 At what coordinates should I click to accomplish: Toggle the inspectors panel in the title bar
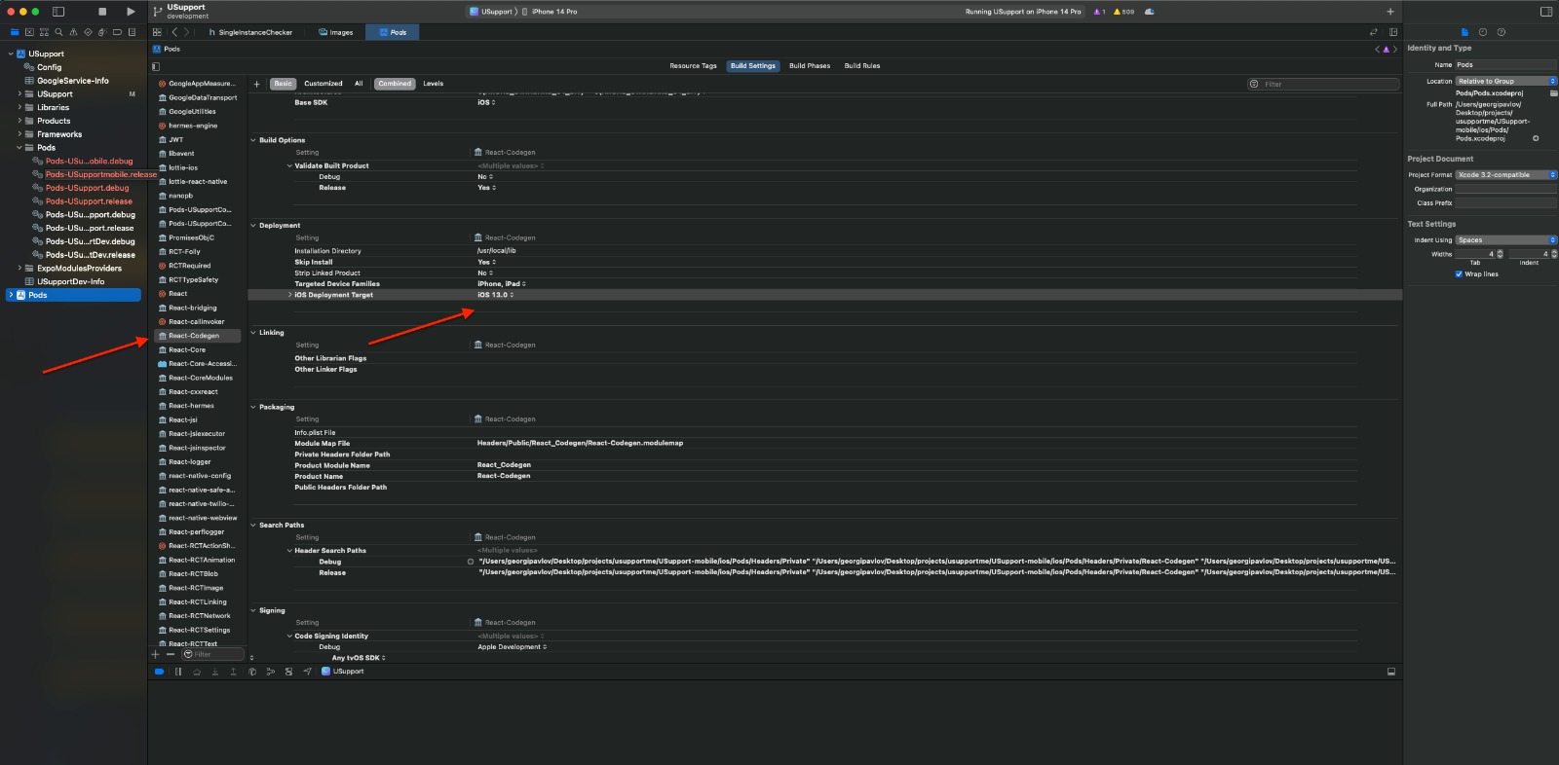point(1545,12)
